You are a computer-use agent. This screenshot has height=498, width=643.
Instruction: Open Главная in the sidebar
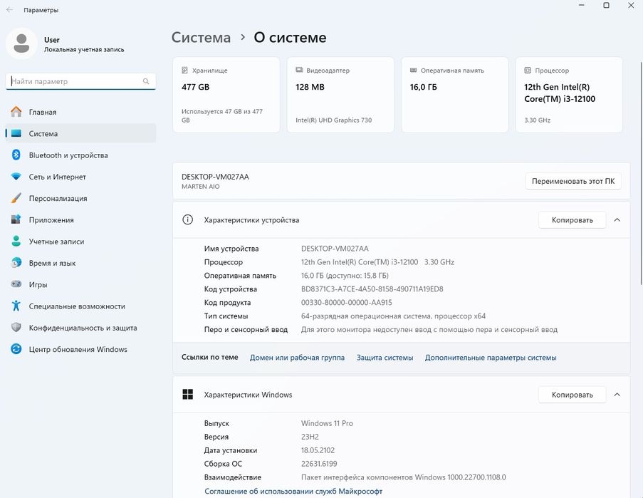(80, 112)
